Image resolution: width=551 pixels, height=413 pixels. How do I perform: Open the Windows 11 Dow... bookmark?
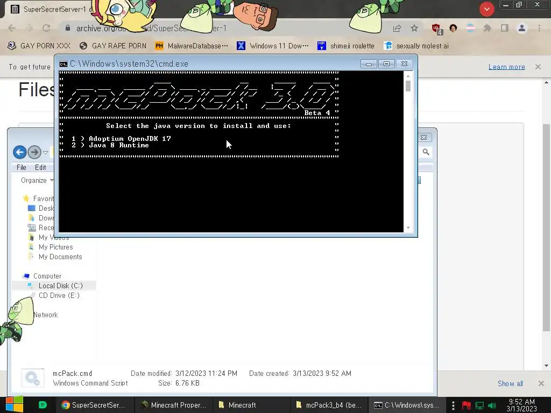[273, 46]
